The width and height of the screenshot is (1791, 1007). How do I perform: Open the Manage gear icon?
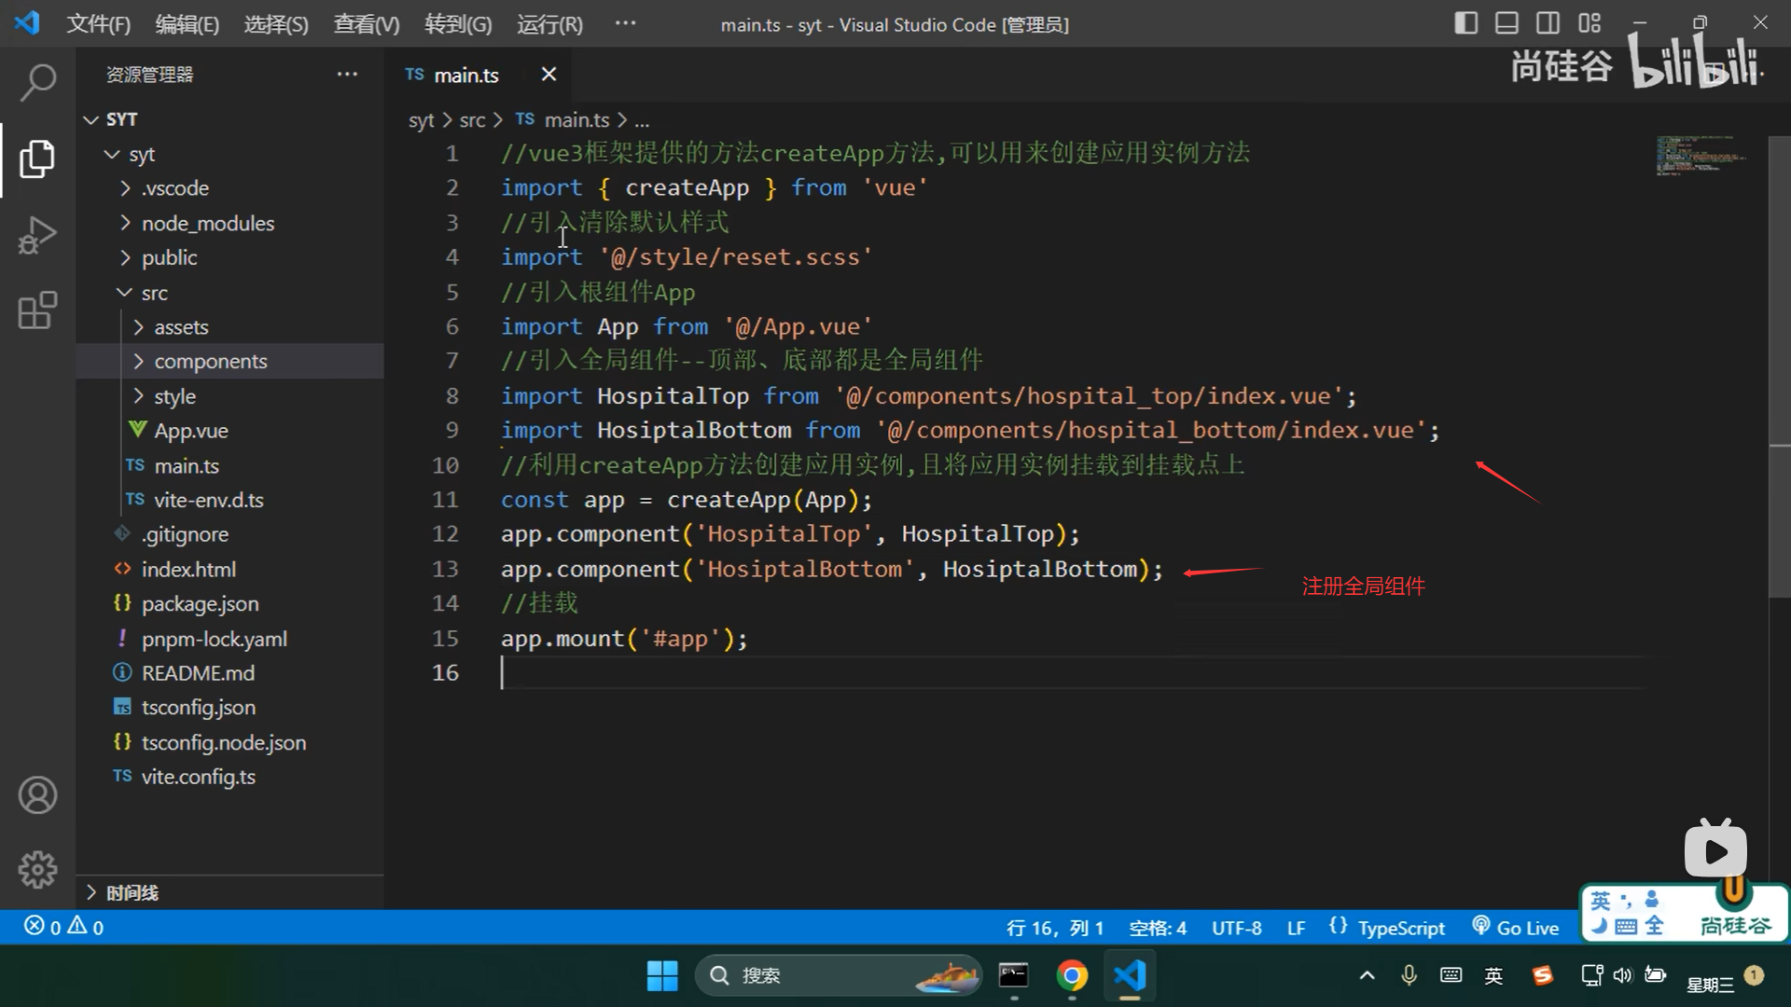point(37,869)
